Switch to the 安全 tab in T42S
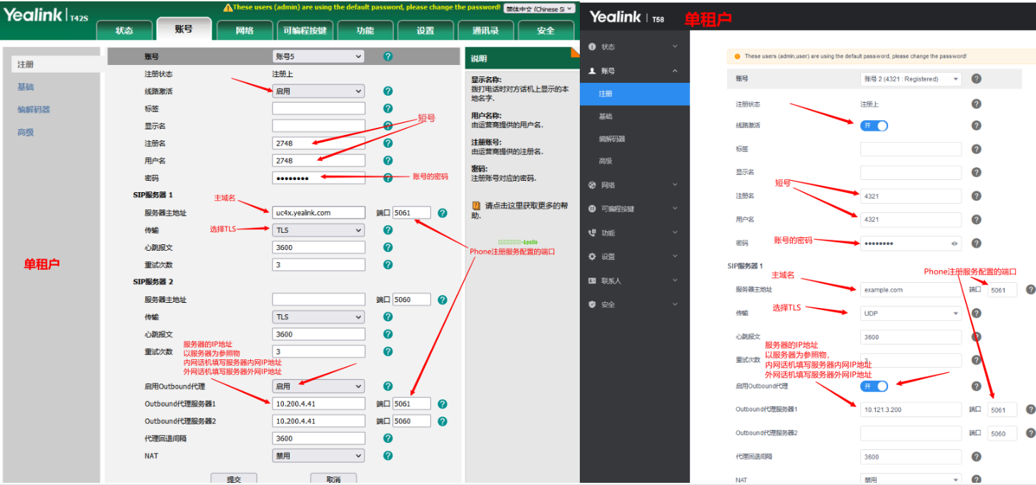This screenshot has width=1036, height=485. (546, 31)
